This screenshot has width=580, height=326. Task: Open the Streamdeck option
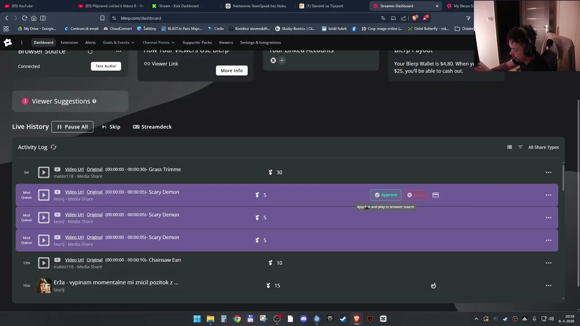click(152, 127)
